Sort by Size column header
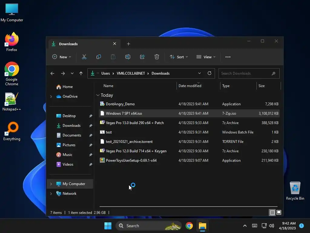The height and width of the screenshot is (233, 310). click(x=262, y=86)
